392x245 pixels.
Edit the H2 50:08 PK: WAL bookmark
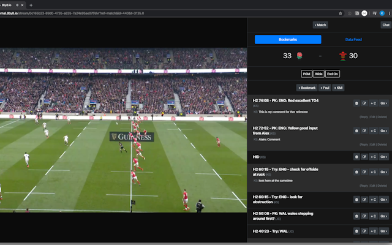pos(364,216)
